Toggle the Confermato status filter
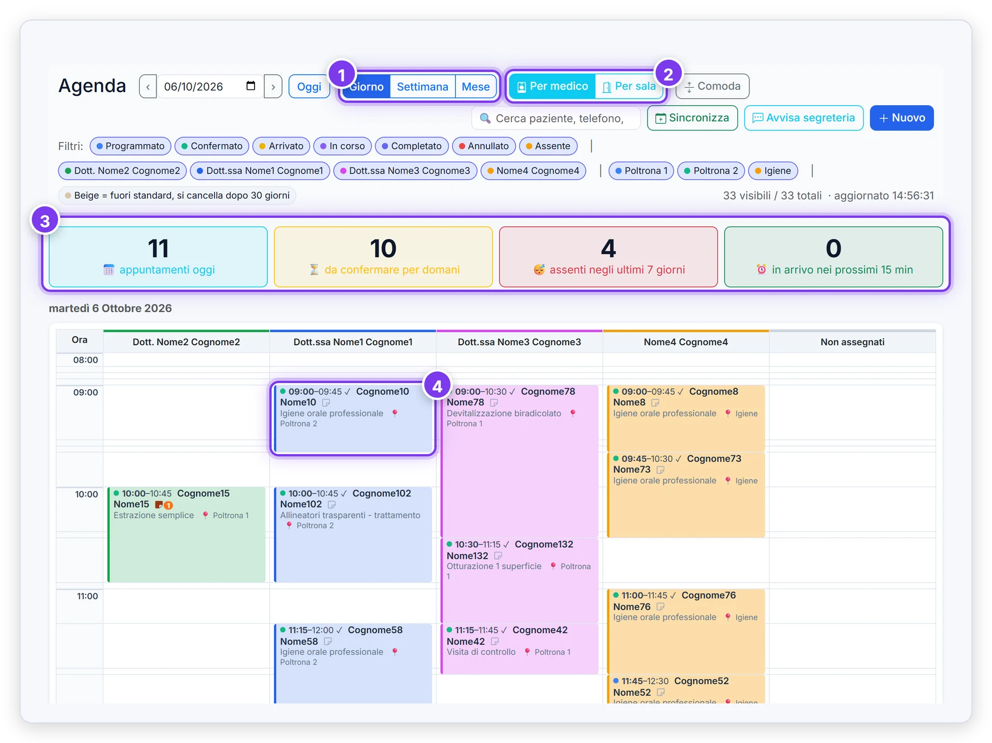The width and height of the screenshot is (992, 743). click(212, 146)
